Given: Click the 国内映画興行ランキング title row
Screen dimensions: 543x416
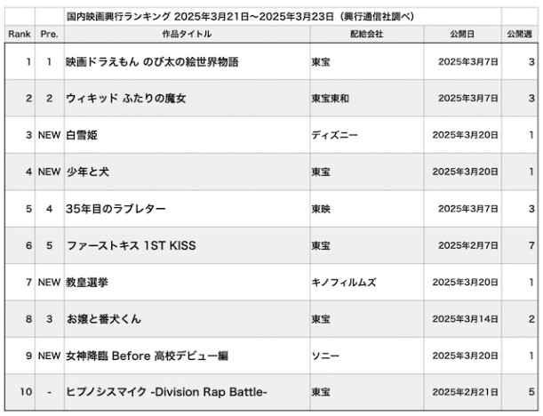Looking at the screenshot, I should pos(240,16).
